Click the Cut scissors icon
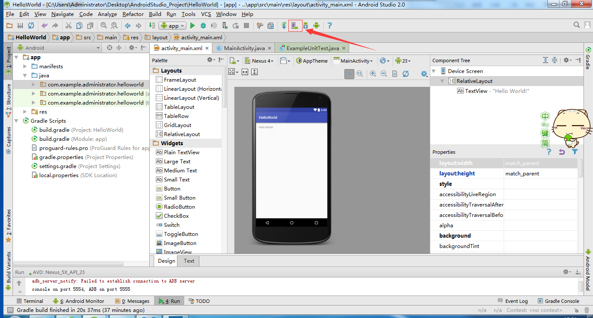593x318 pixels. (x=69, y=25)
